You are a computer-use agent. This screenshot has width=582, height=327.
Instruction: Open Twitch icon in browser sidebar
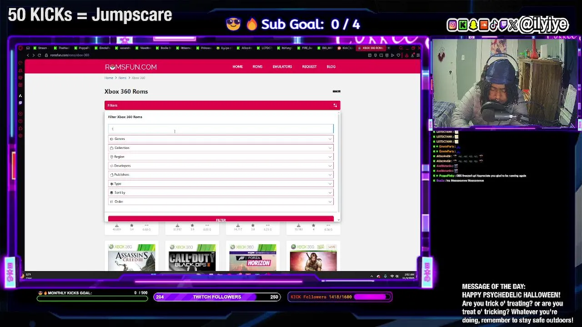[x=20, y=103]
